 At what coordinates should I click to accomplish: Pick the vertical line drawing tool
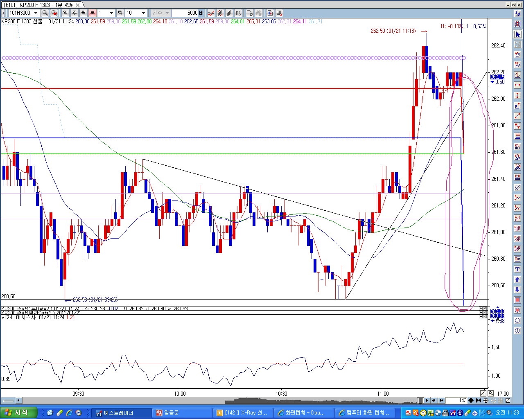pyautogui.click(x=517, y=95)
